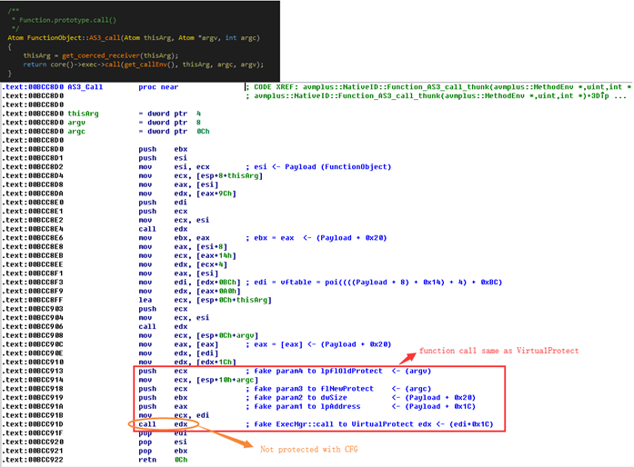Screen dimensions: 634x467
Task: Click pop esi at address 00BCC920
Action: pos(163,442)
